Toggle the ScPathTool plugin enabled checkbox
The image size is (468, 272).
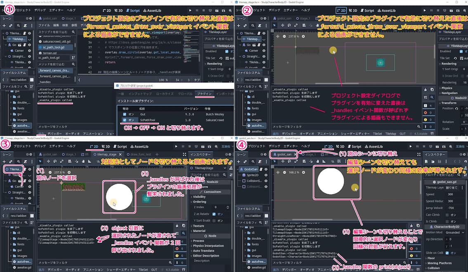[x=125, y=120]
